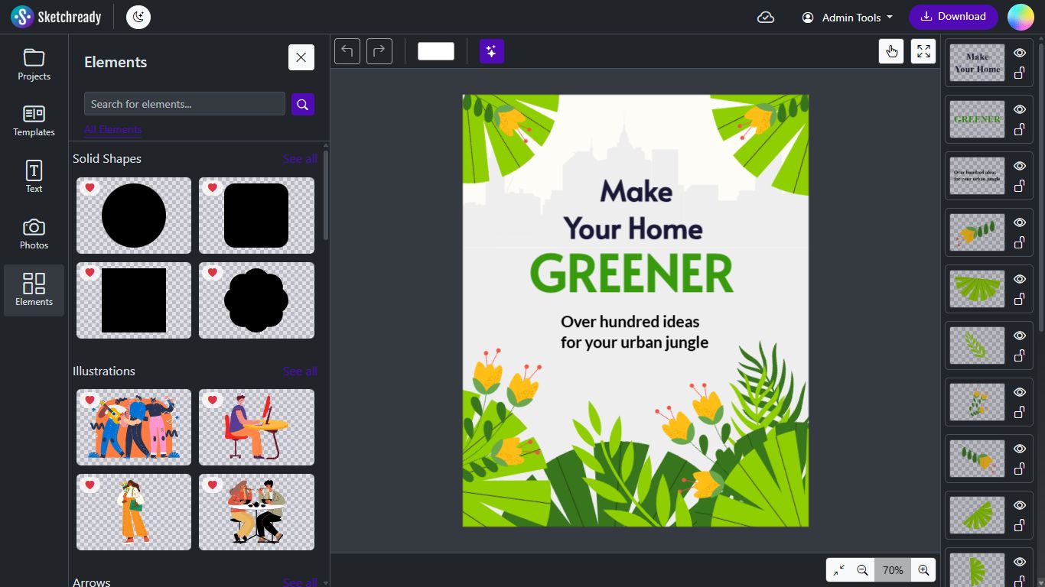This screenshot has width=1045, height=587.
Task: Open the white background color swatch
Action: pos(436,51)
